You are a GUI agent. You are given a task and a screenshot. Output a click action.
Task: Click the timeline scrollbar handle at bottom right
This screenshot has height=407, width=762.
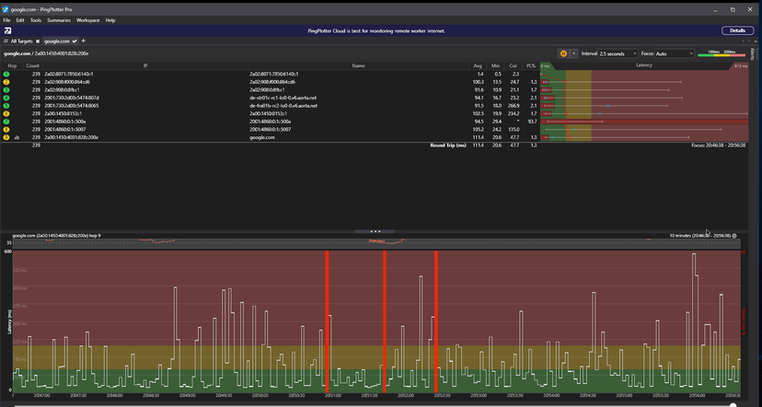coord(733,404)
